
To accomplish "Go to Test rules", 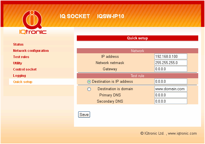I will click(21, 57).
